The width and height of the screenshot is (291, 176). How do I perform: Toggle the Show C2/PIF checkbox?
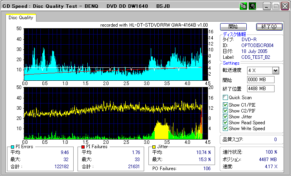[225, 111]
